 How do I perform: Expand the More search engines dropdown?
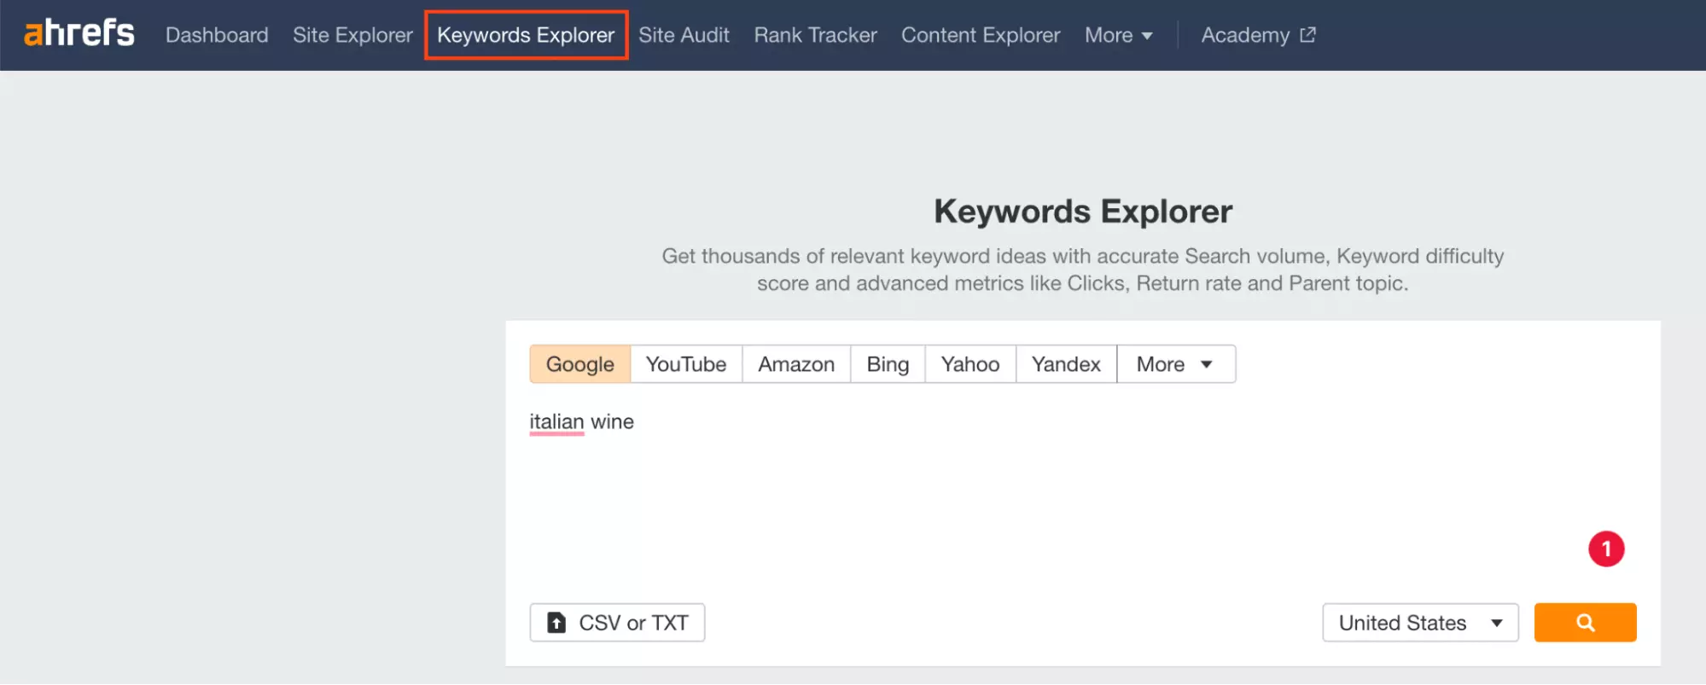(x=1176, y=364)
